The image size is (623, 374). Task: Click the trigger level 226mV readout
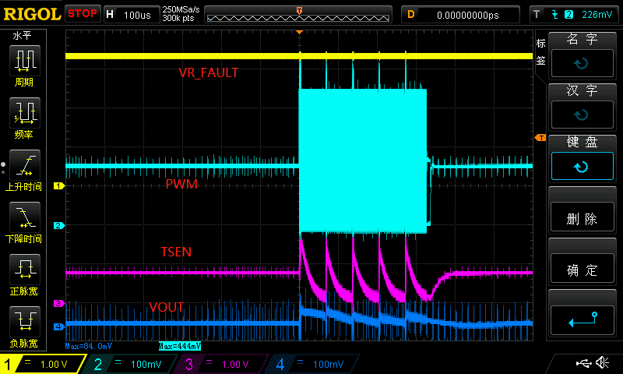597,15
